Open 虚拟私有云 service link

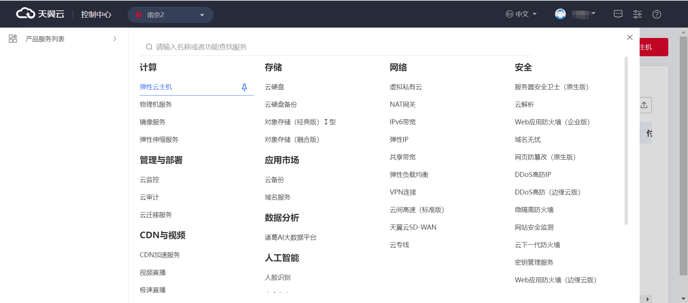point(406,87)
